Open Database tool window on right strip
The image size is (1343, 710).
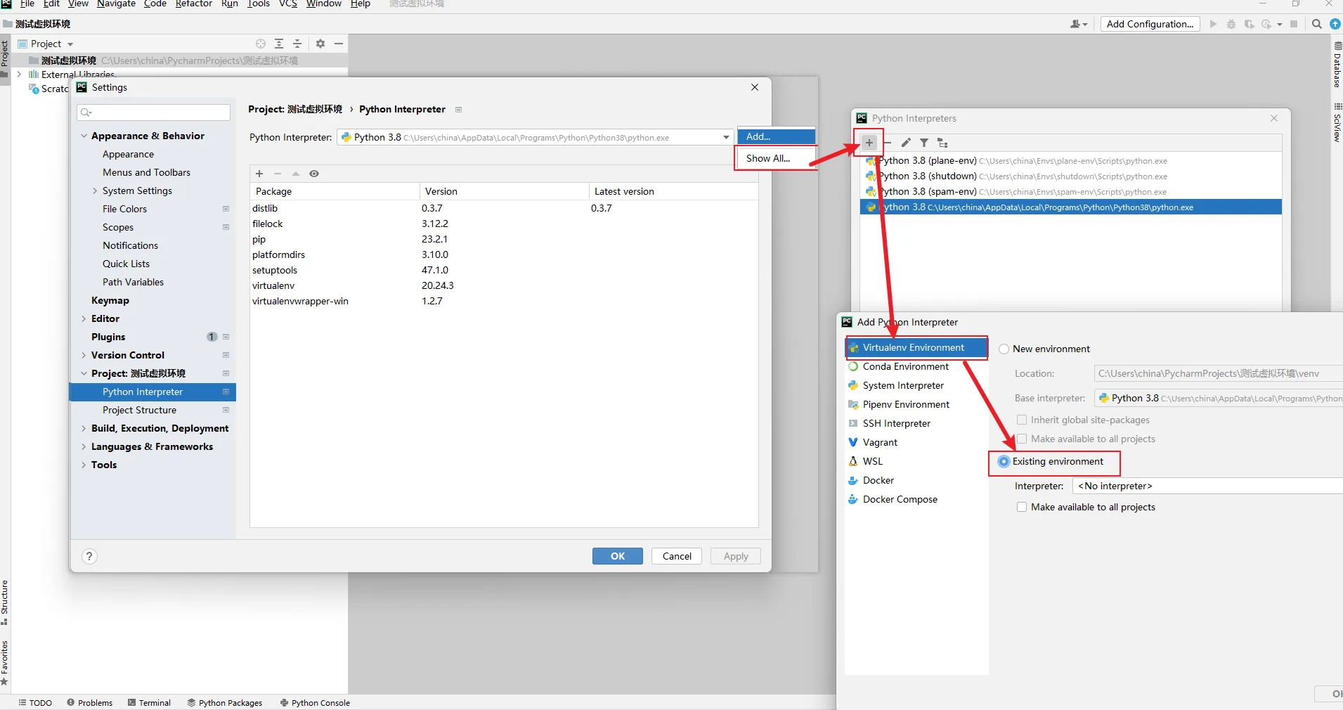pyautogui.click(x=1337, y=65)
